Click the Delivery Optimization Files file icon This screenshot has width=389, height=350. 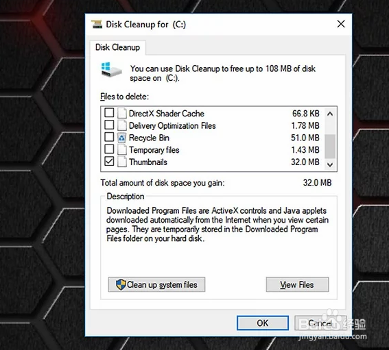pos(122,125)
